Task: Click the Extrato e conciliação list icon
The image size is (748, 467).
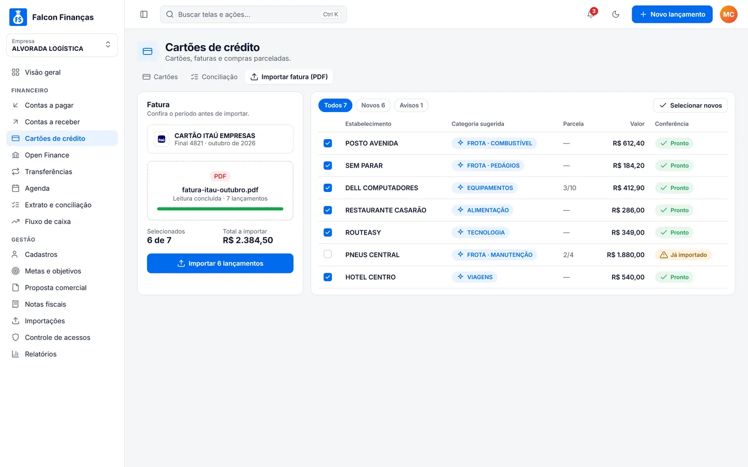Action: click(x=16, y=205)
